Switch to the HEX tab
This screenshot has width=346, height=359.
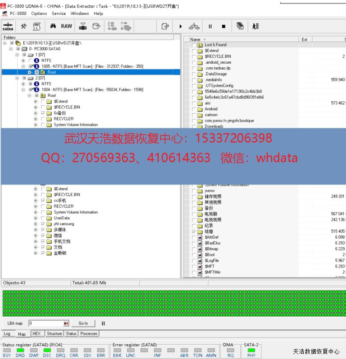(36, 333)
